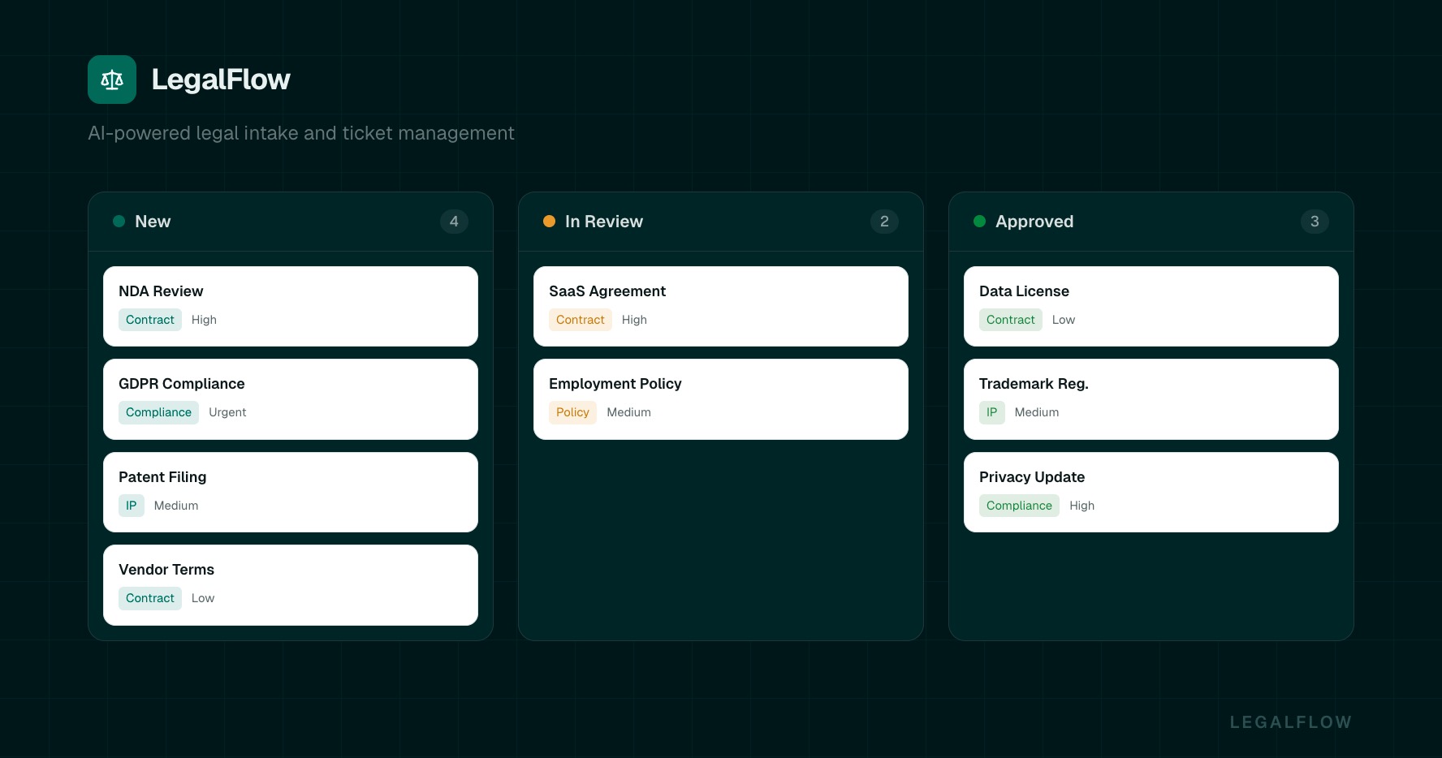The image size is (1442, 758).
Task: Click IP tag on Patent Filing card
Action: pyautogui.click(x=132, y=506)
